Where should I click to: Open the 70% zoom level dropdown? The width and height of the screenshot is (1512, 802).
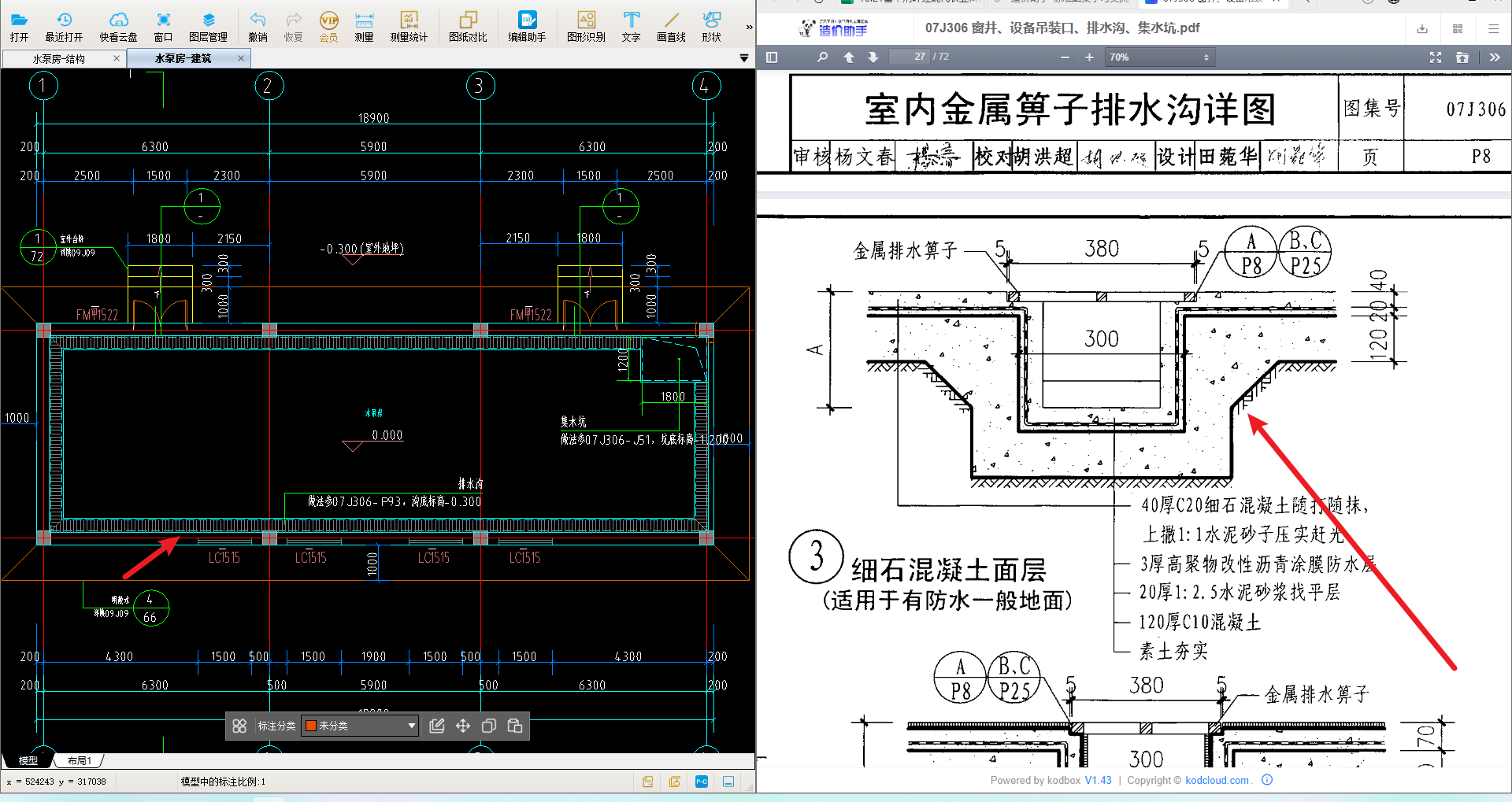1160,57
